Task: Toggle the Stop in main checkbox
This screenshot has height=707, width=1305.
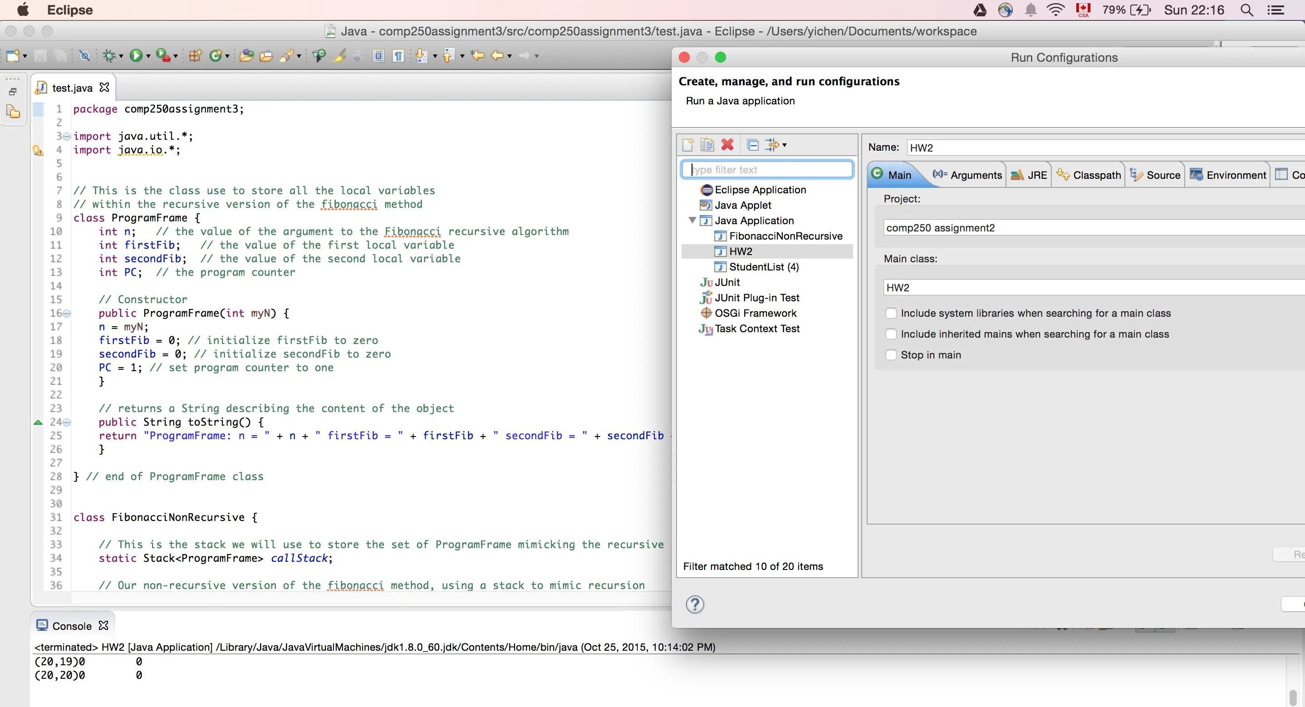Action: 891,355
